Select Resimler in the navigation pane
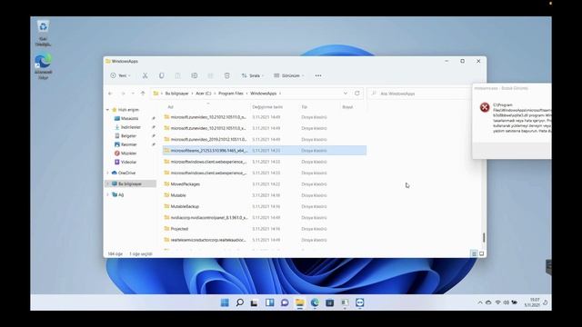The height and width of the screenshot is (327, 582). click(x=129, y=144)
